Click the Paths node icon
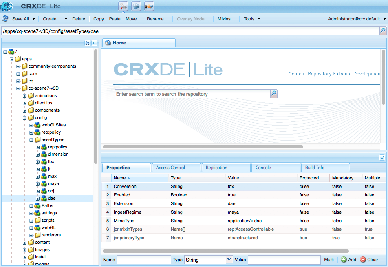Viewport: 388px width, 267px height. [x=37, y=205]
